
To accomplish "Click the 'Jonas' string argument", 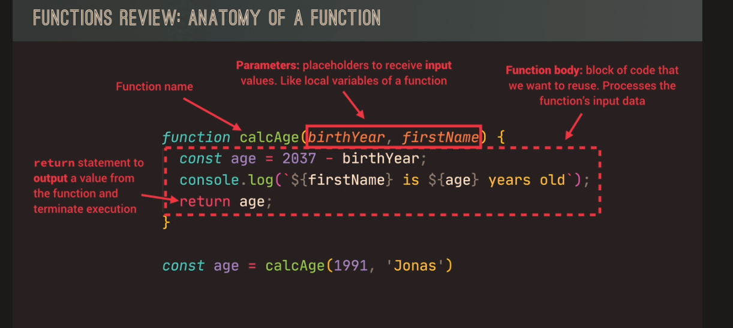I will click(x=415, y=265).
